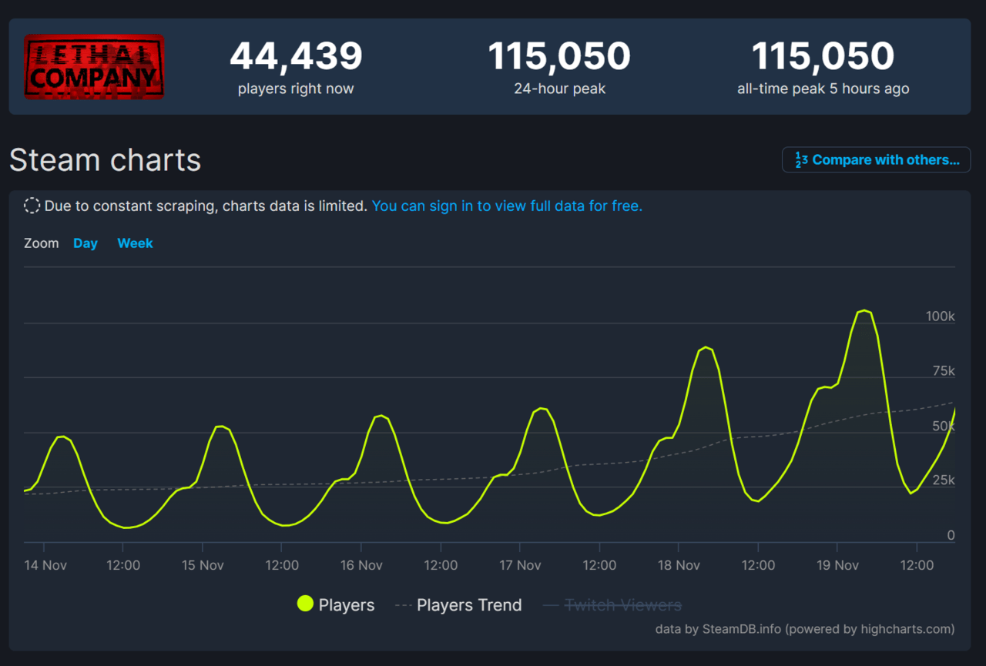986x666 pixels.
Task: Click the Lethal Company game logo
Action: click(94, 66)
